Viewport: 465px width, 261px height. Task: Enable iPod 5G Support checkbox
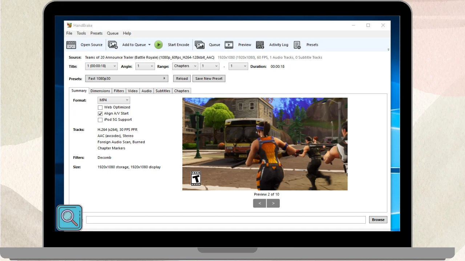point(100,120)
